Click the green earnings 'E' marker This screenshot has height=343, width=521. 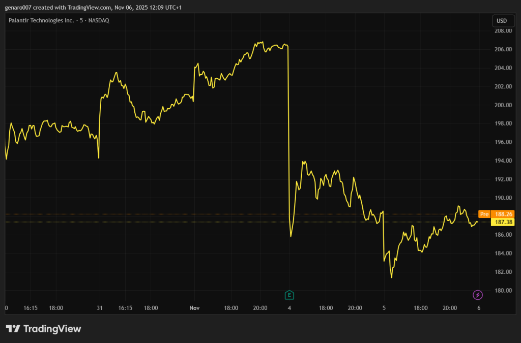(290, 295)
